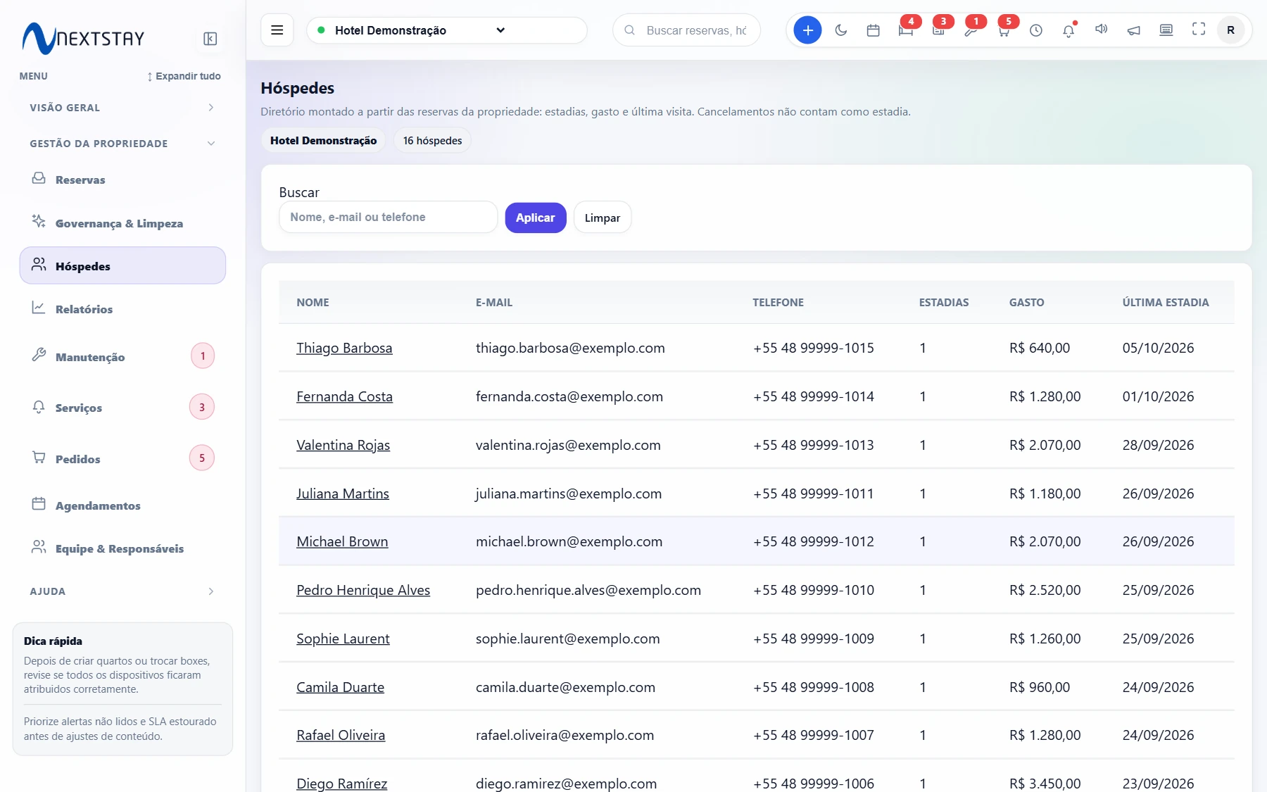
Task: Click email valentina.rojas@exemplo.com
Action: (568, 445)
